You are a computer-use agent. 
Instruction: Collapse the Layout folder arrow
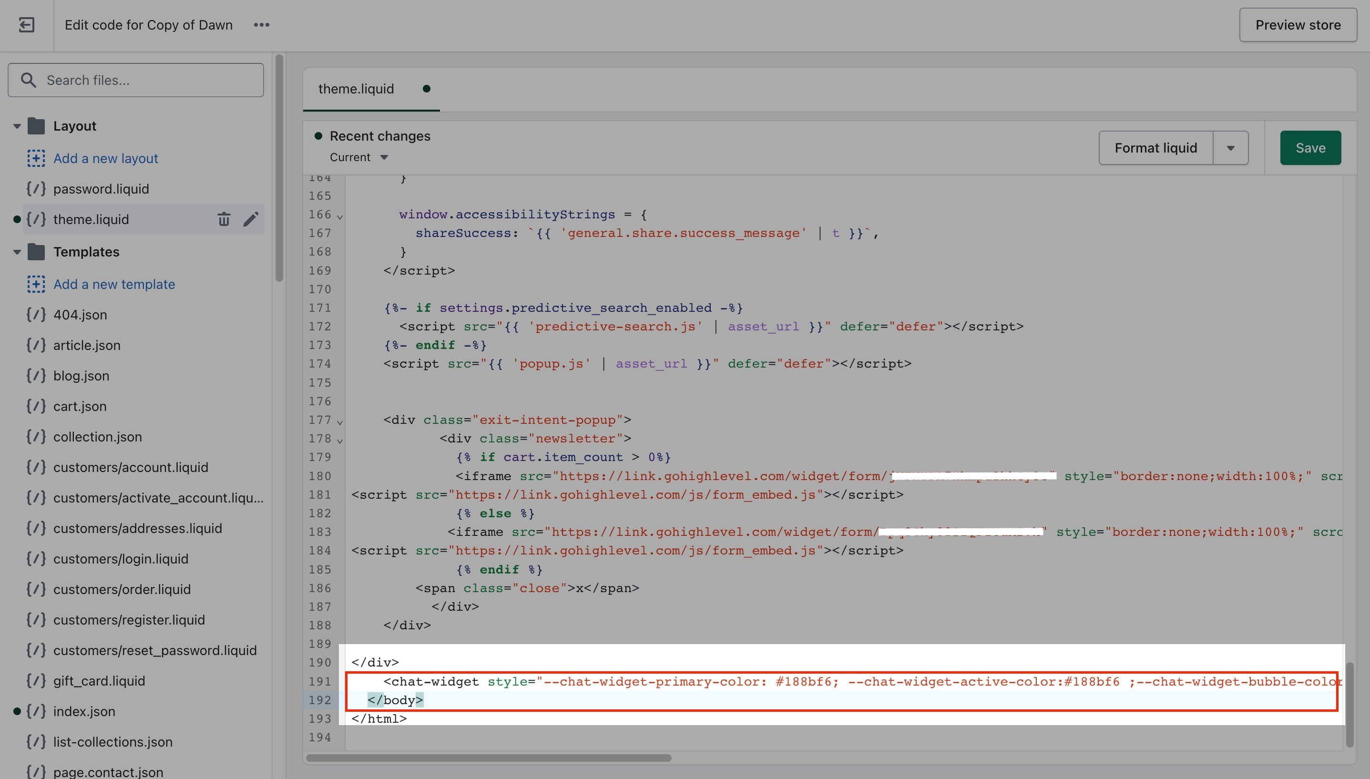tap(17, 126)
